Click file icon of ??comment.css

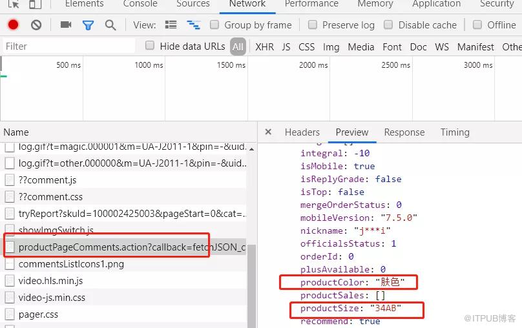pos(10,197)
